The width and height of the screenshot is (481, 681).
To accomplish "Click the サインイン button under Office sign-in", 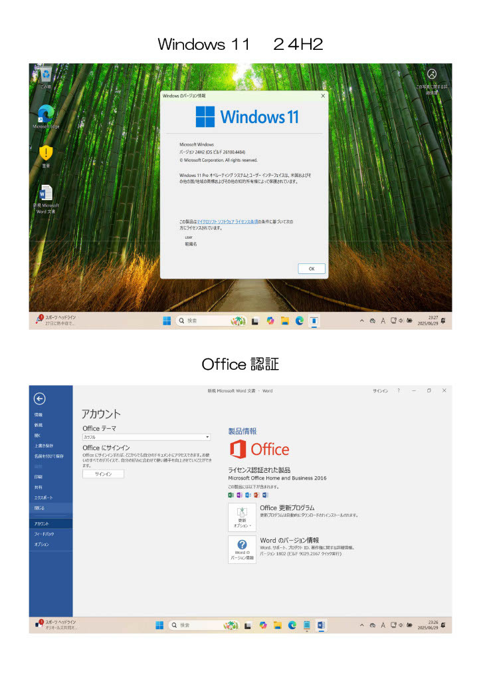I will (103, 474).
